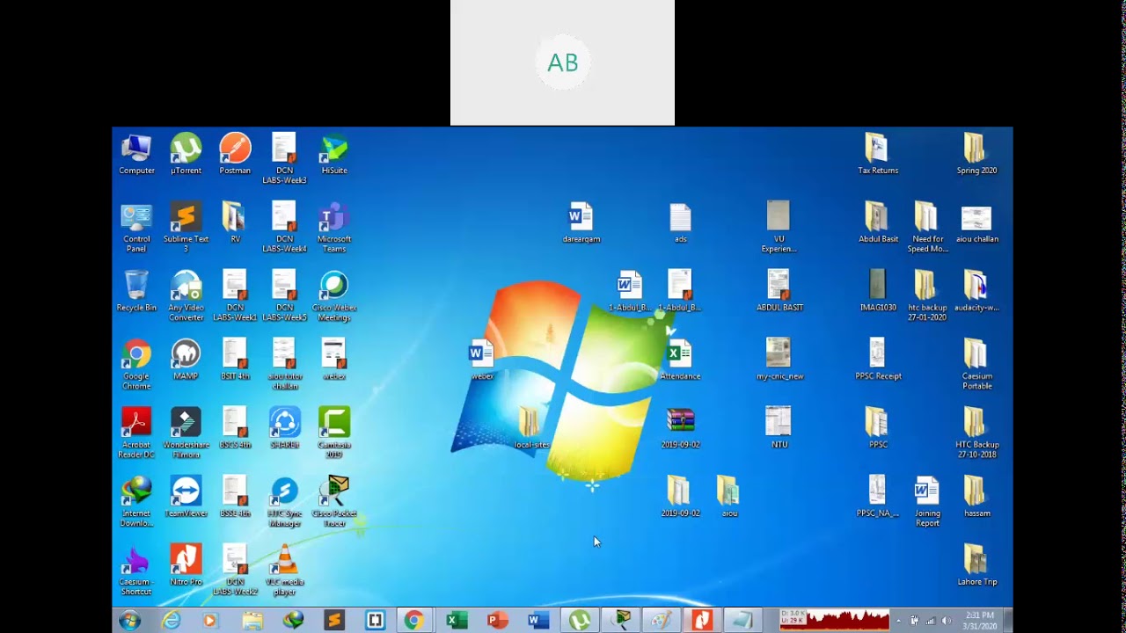The width and height of the screenshot is (1126, 633).
Task: Open the Acrobat Reader DC desktop shortcut
Action: point(136,433)
